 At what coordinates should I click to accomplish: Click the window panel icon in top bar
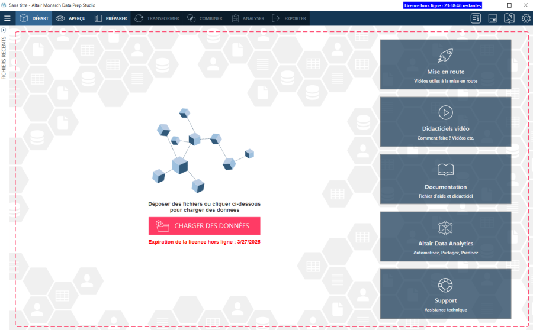pos(492,18)
